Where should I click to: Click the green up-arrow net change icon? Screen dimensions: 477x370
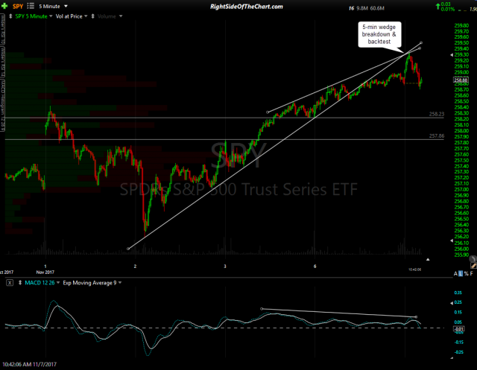(x=438, y=5)
